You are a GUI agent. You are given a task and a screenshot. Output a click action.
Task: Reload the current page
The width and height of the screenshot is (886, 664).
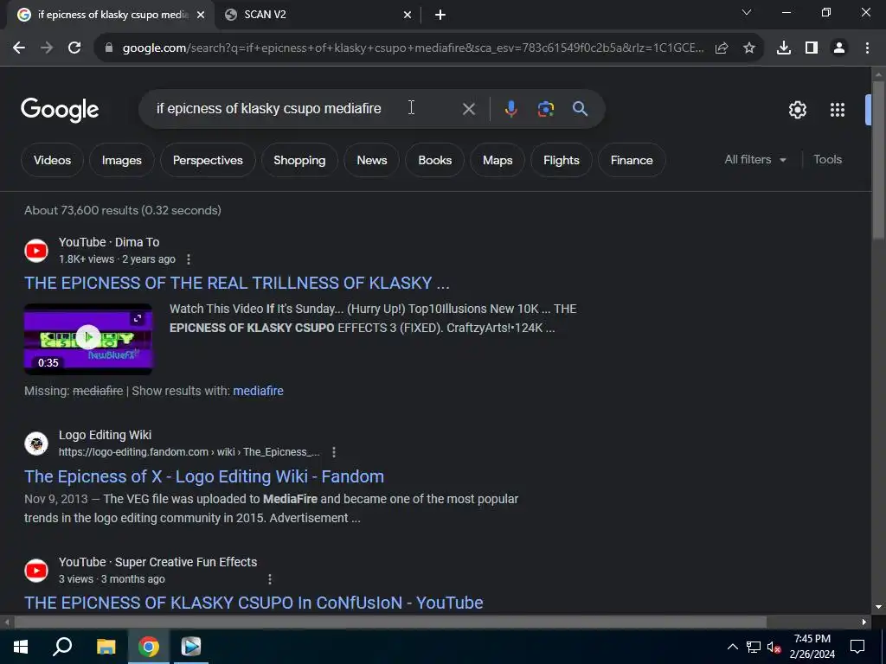[74, 48]
